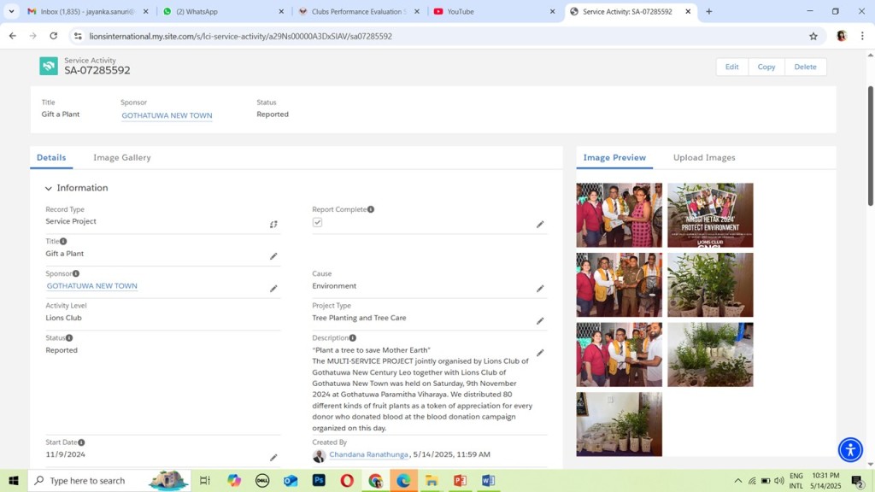The width and height of the screenshot is (875, 492).
Task: Go back to the previous page
Action: coord(13,36)
